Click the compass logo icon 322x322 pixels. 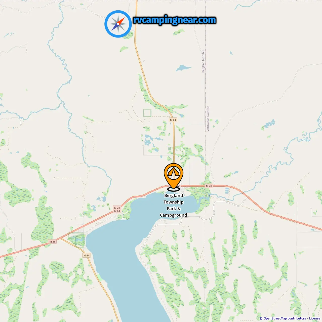(118, 24)
